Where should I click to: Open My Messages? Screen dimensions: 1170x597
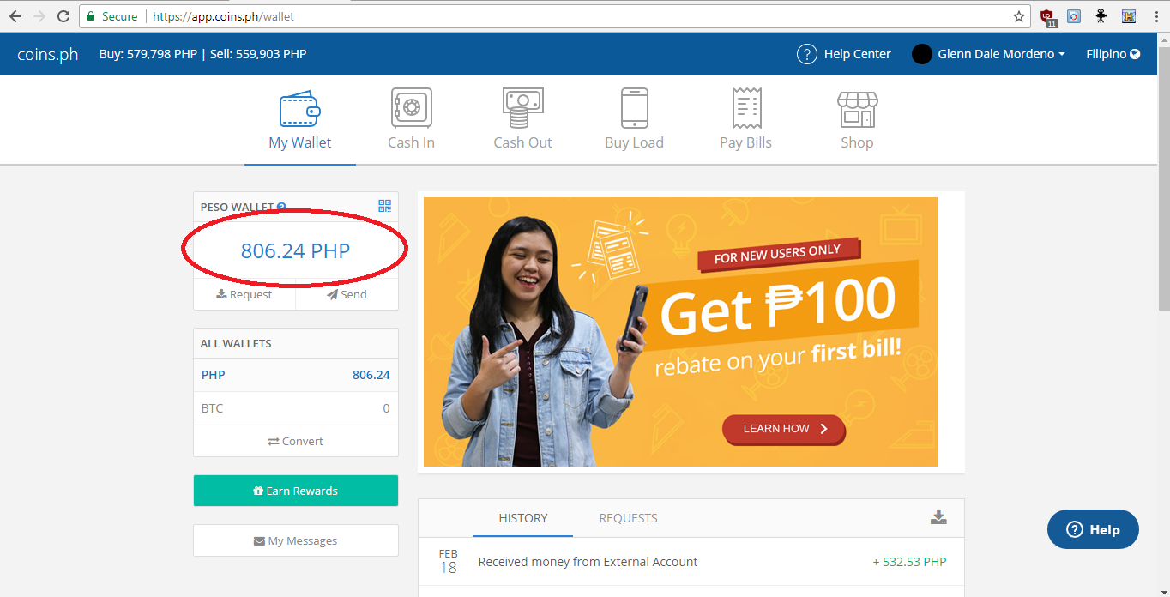[296, 540]
